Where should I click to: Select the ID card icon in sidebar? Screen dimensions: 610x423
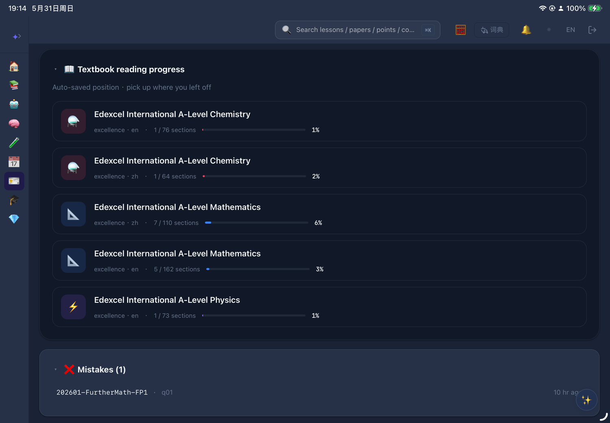point(14,181)
